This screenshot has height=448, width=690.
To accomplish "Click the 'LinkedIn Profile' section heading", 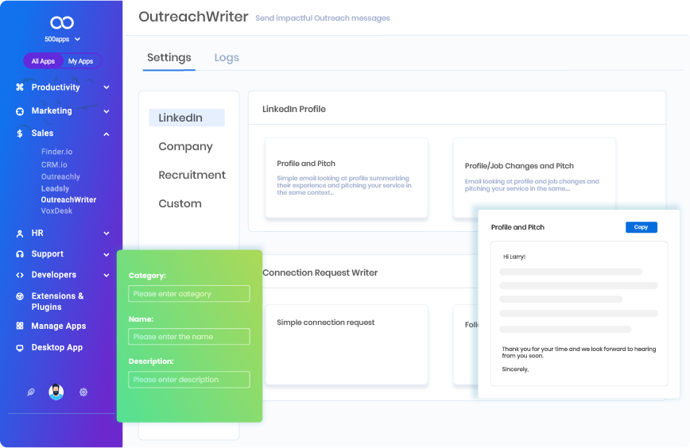I will (x=294, y=109).
